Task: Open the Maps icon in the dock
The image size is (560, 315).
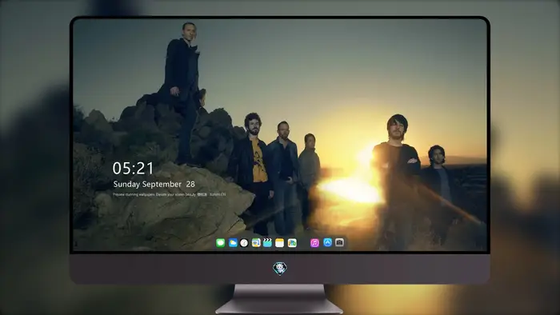Action: (292, 243)
